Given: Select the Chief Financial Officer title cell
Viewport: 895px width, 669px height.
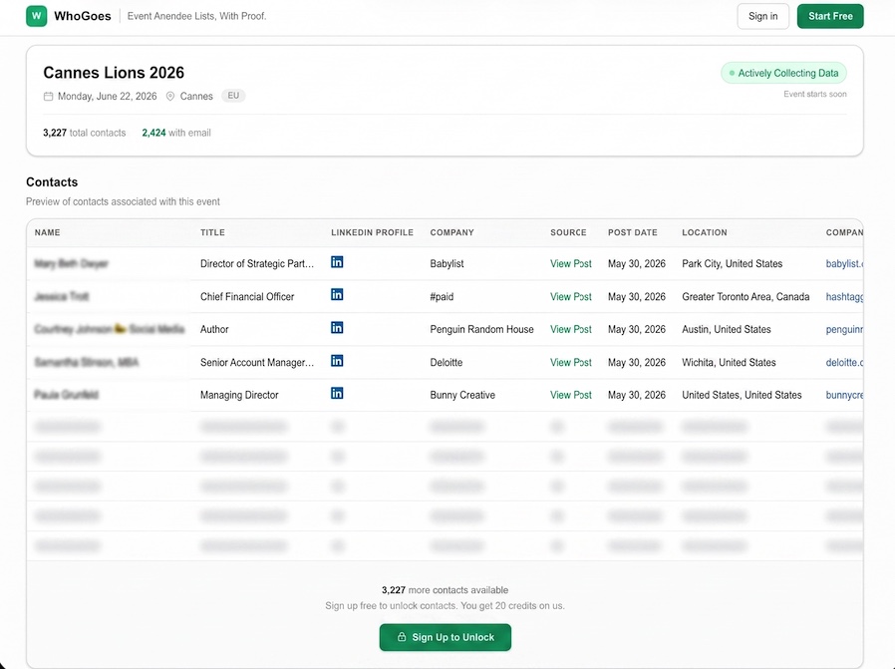Looking at the screenshot, I should pos(247,297).
